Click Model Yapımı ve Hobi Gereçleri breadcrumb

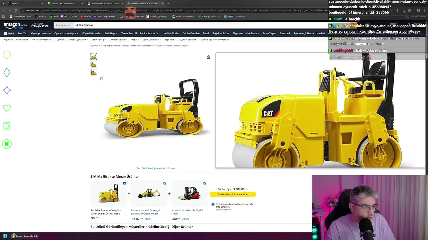pyautogui.click(x=115, y=46)
